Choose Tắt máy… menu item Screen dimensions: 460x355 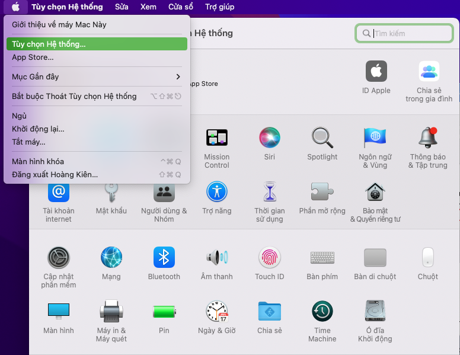[x=97, y=142]
